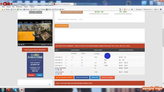The height and width of the screenshot is (92, 164).
Task: Click the Twitch player fullscreen icon
Action: pyautogui.click(x=51, y=45)
